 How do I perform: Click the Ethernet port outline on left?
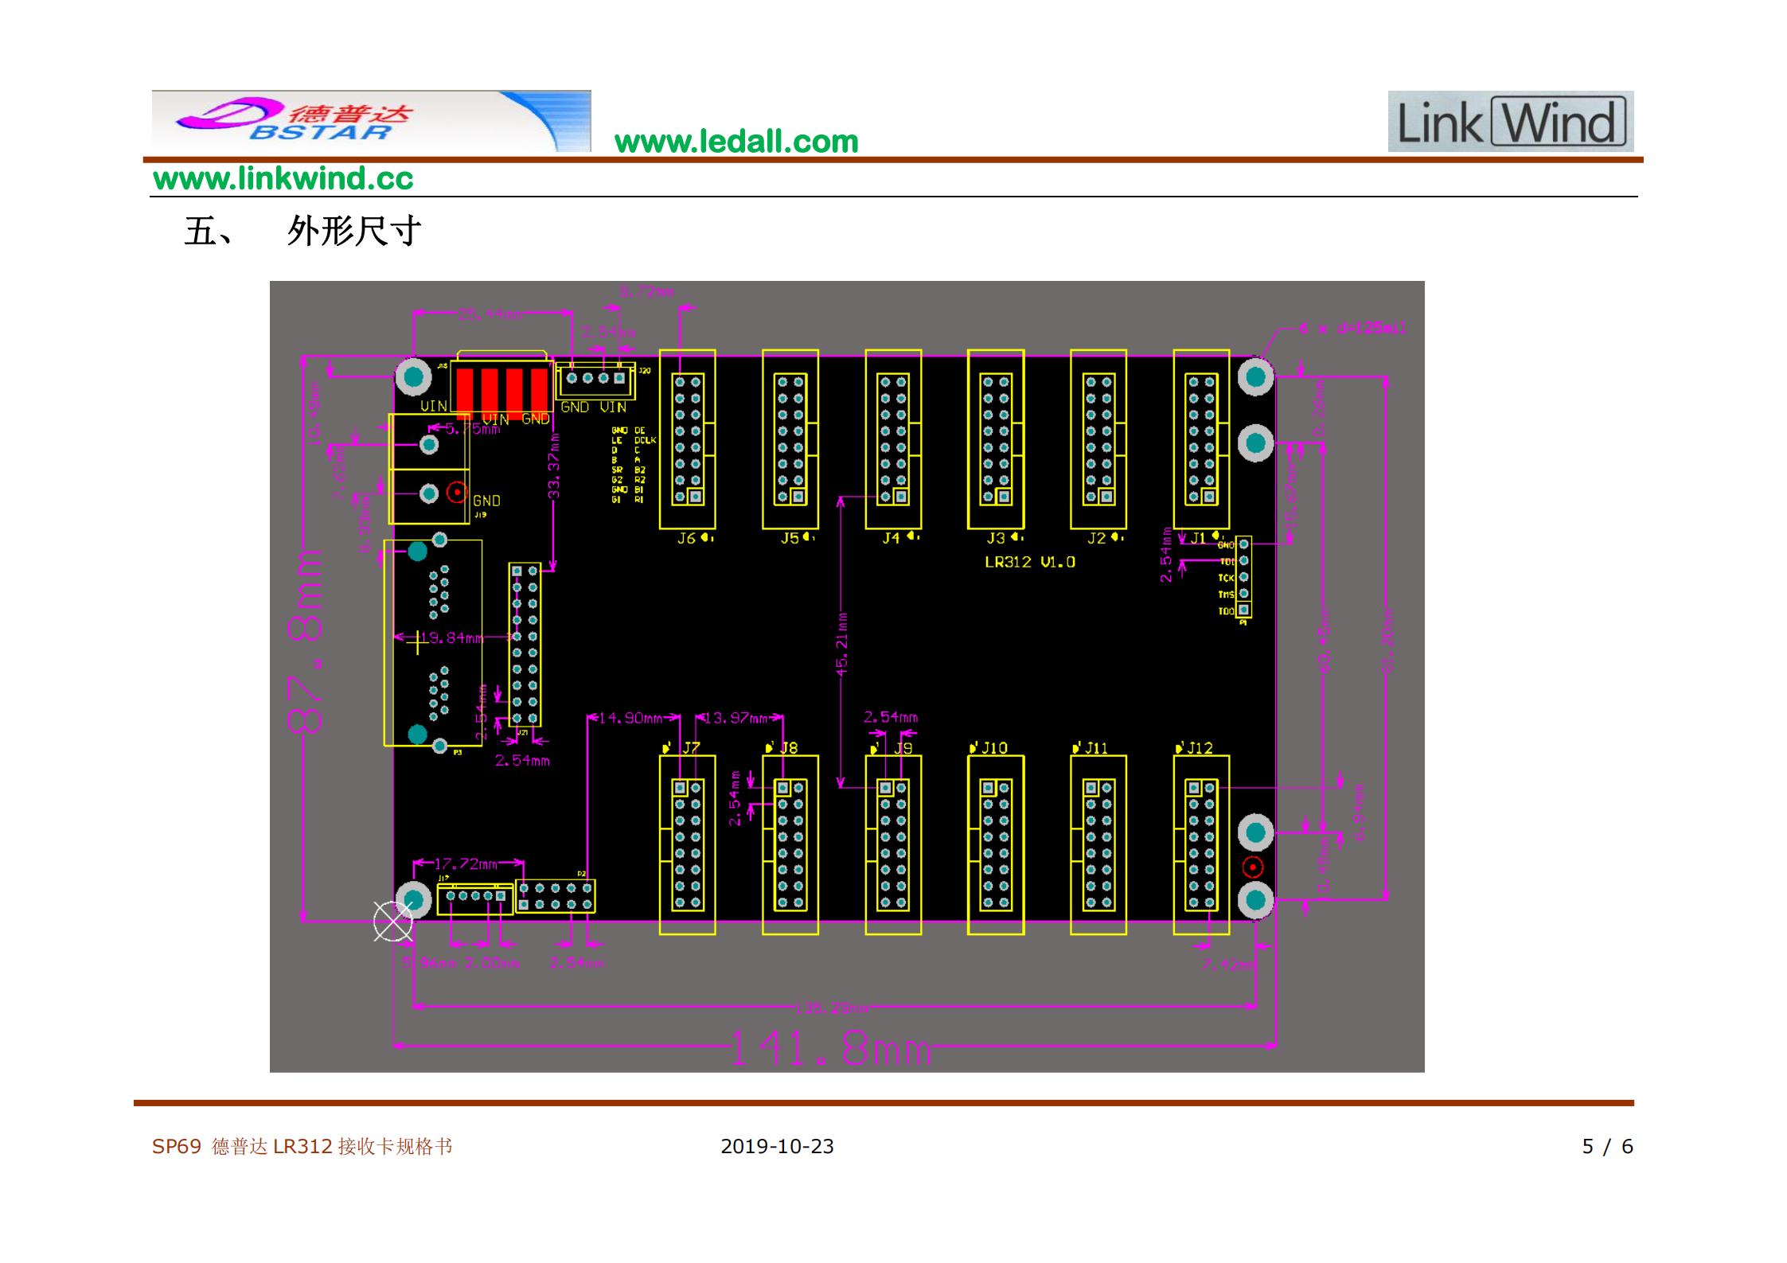tap(432, 642)
